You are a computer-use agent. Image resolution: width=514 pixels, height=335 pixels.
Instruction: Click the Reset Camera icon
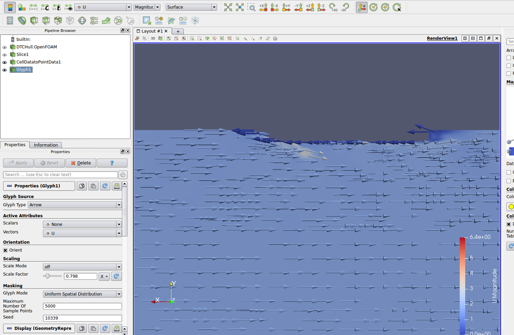[x=228, y=7]
